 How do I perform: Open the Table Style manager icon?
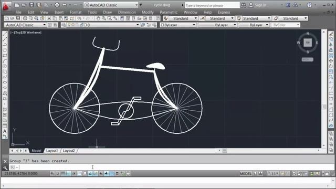tap(239, 18)
